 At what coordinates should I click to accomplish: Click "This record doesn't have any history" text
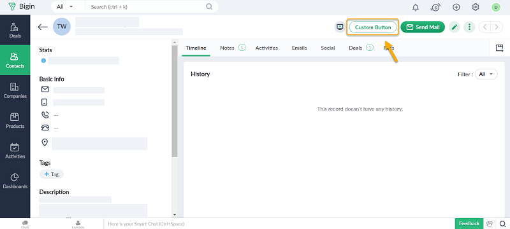(x=360, y=109)
